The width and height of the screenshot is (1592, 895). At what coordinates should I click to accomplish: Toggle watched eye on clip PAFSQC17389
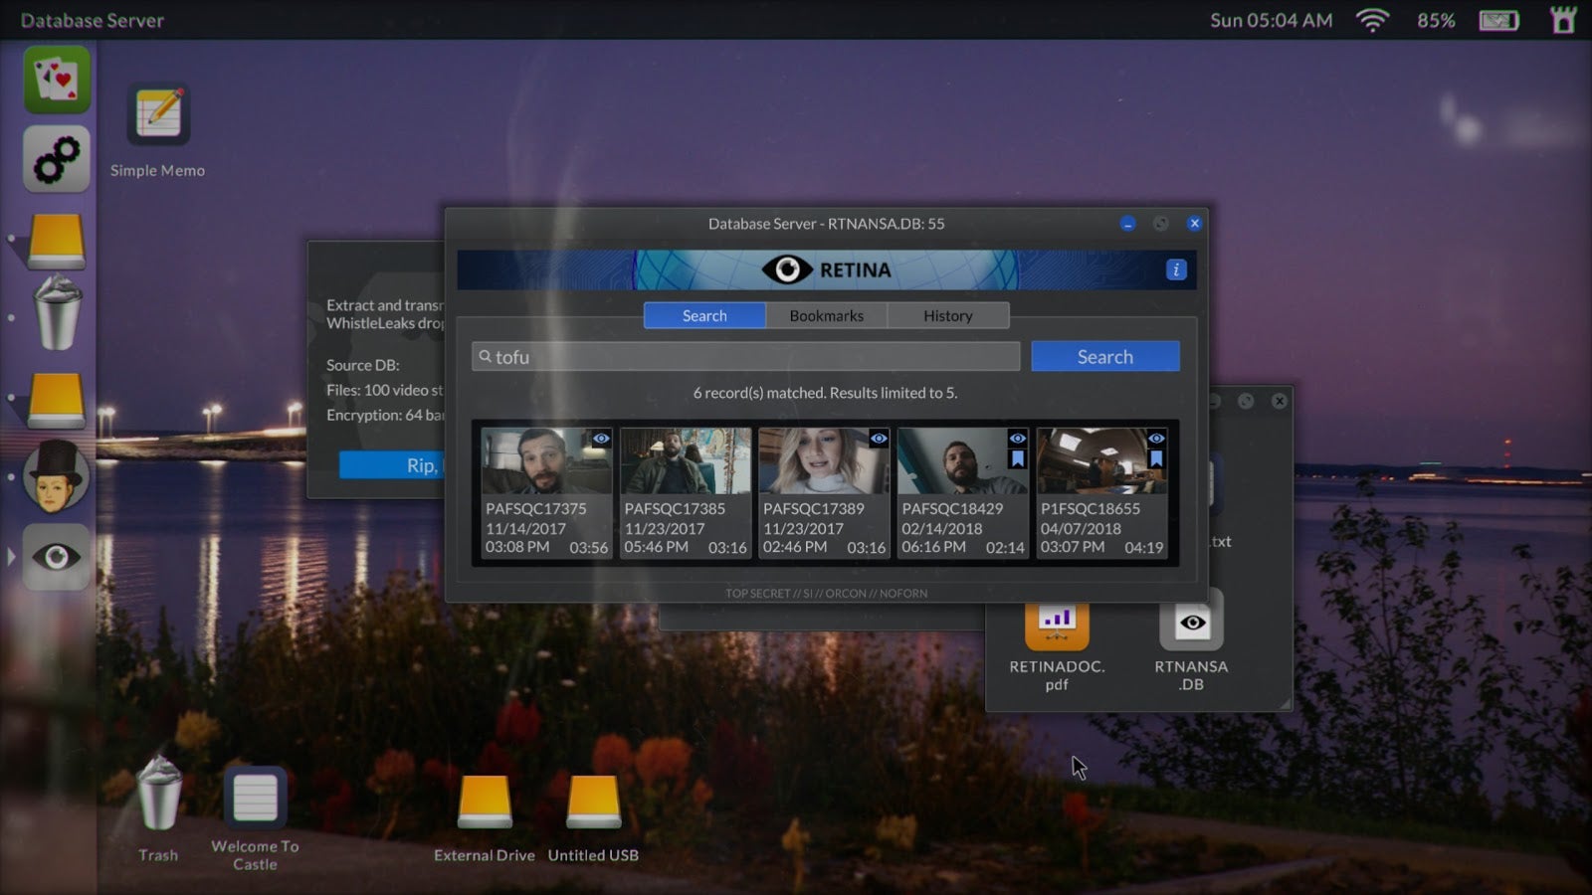click(879, 439)
